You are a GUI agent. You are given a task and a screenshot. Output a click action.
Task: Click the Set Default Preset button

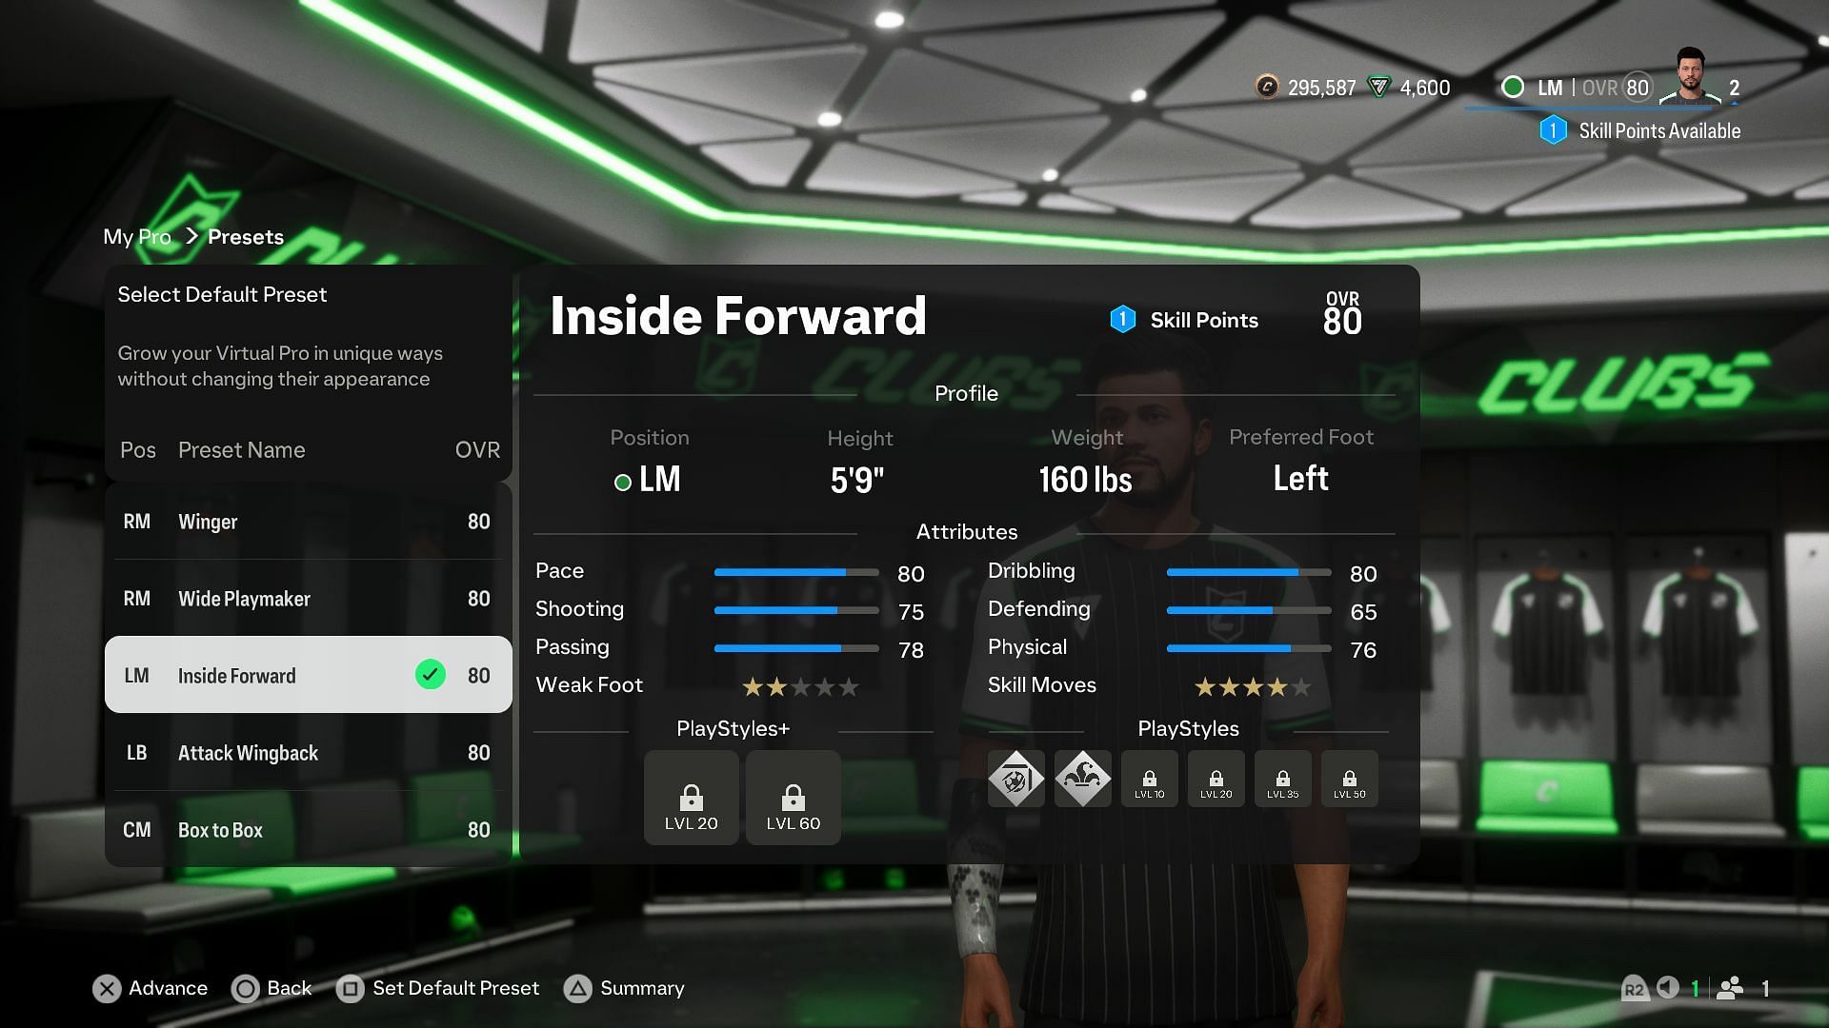point(454,988)
